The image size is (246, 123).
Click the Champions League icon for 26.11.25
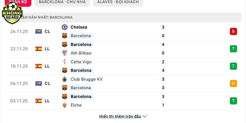coord(38,31)
